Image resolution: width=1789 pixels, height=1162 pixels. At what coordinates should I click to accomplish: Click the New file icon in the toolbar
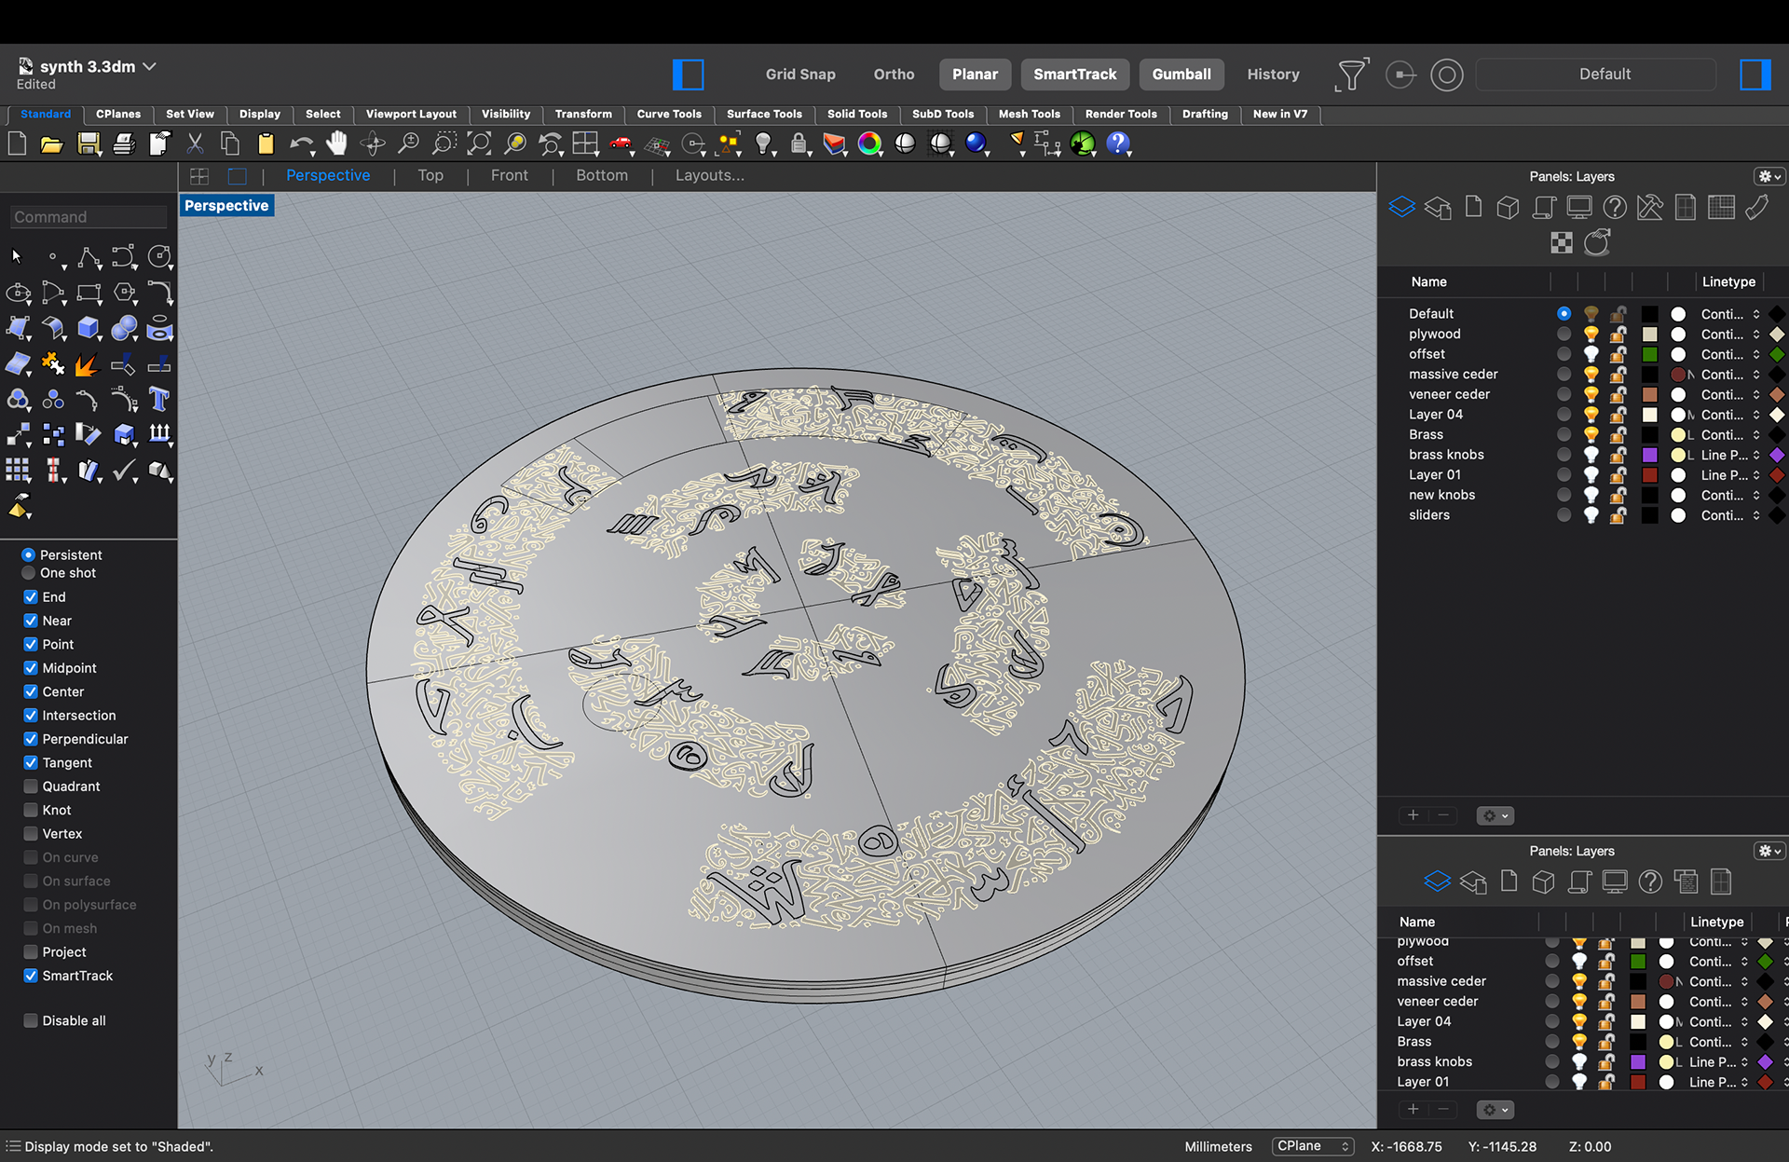coord(17,144)
